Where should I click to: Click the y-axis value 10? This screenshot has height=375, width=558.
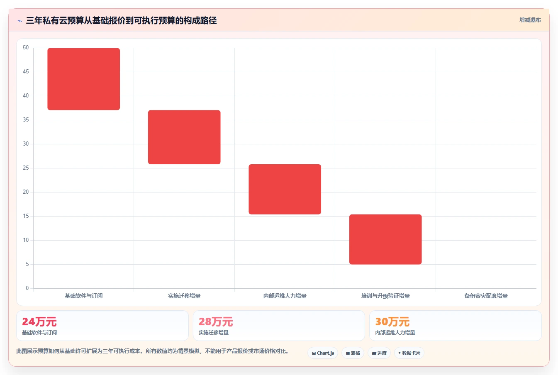click(26, 240)
